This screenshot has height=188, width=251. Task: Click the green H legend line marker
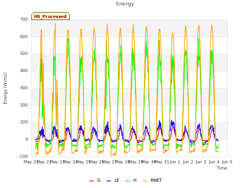[x=127, y=181]
